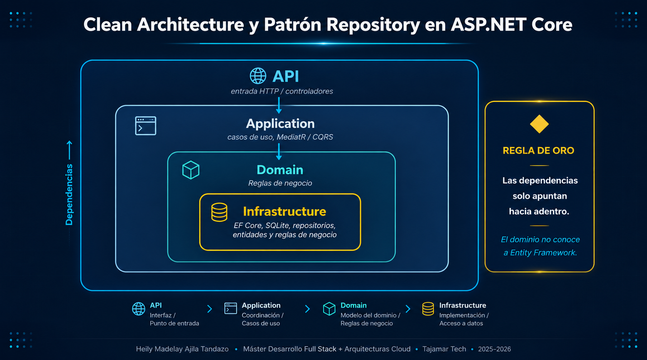The image size is (647, 360).
Task: Click the 'REGLA DE ORO' heading
Action: pos(538,151)
